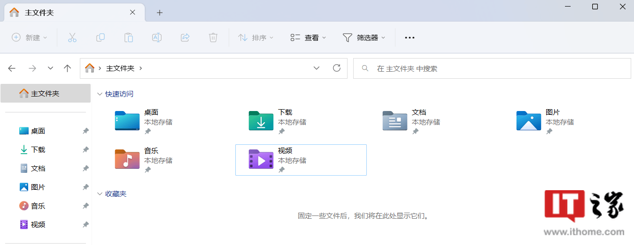Add a new tab with plus button
Viewport: 634px width, 245px height.
tap(160, 13)
